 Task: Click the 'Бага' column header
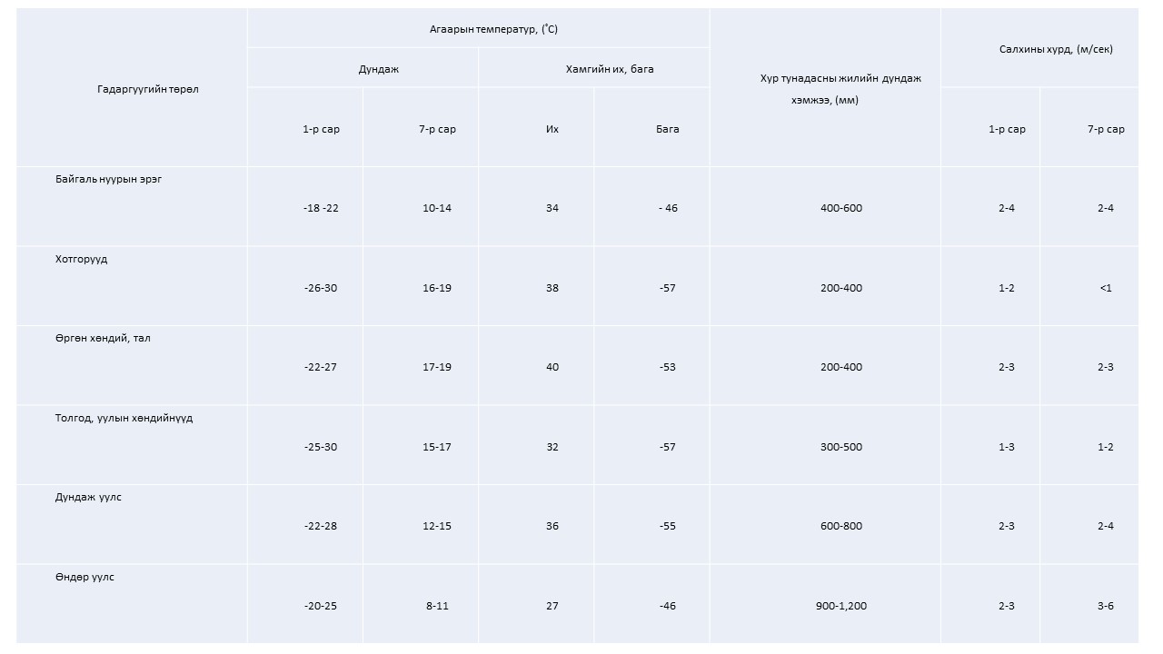[668, 129]
